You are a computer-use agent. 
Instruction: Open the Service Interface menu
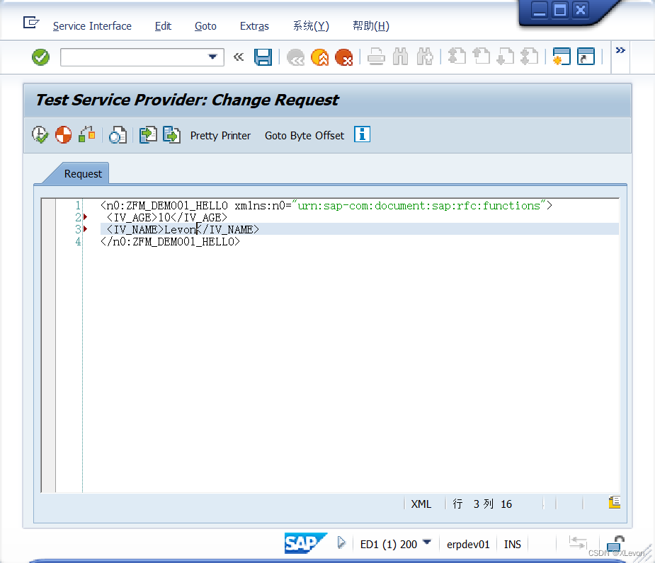point(92,26)
